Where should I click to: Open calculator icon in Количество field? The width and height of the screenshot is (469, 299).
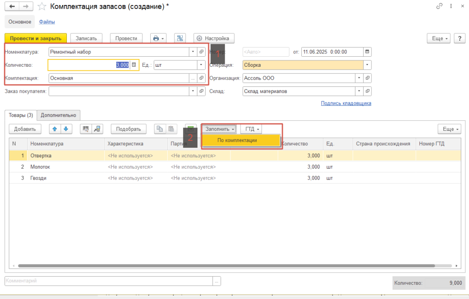(134, 65)
